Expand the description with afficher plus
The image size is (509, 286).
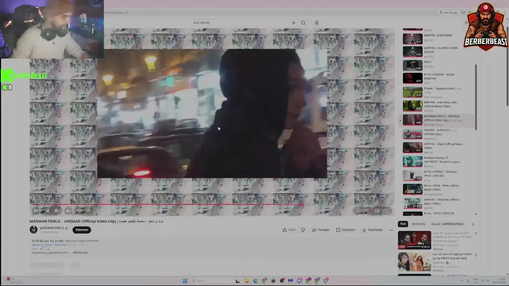[x=80, y=253]
